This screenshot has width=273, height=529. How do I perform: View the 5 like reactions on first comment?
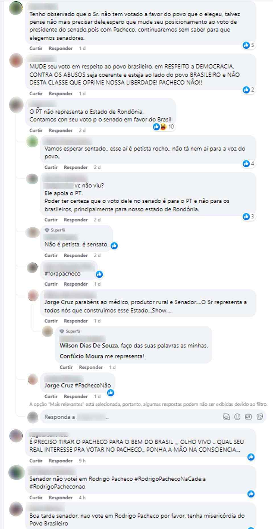point(248,45)
